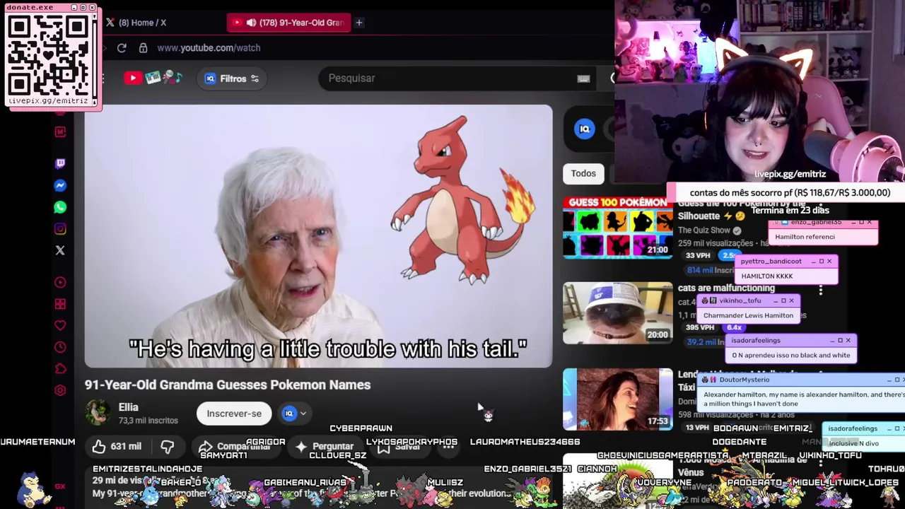The height and width of the screenshot is (509, 905).
Task: Click the 33 VPH badge
Action: coord(698,256)
